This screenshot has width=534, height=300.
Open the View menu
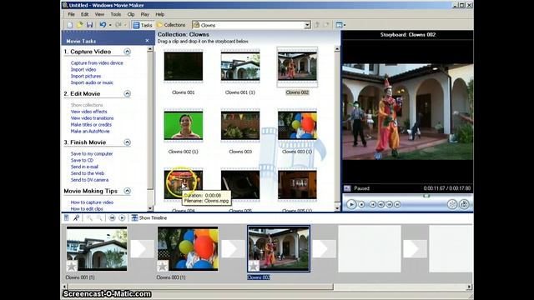click(x=99, y=14)
